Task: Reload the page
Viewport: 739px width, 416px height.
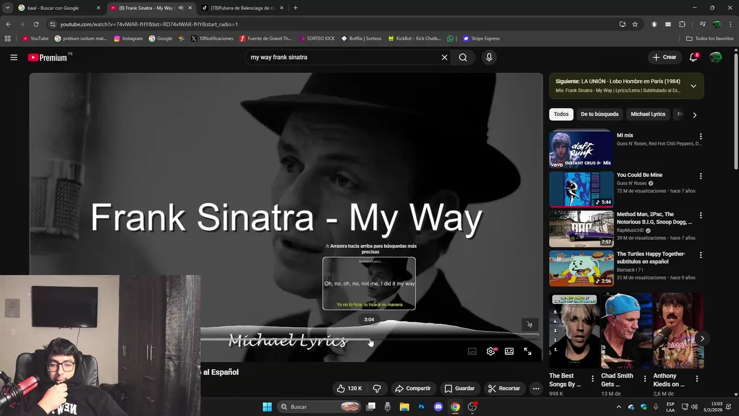Action: tap(36, 24)
